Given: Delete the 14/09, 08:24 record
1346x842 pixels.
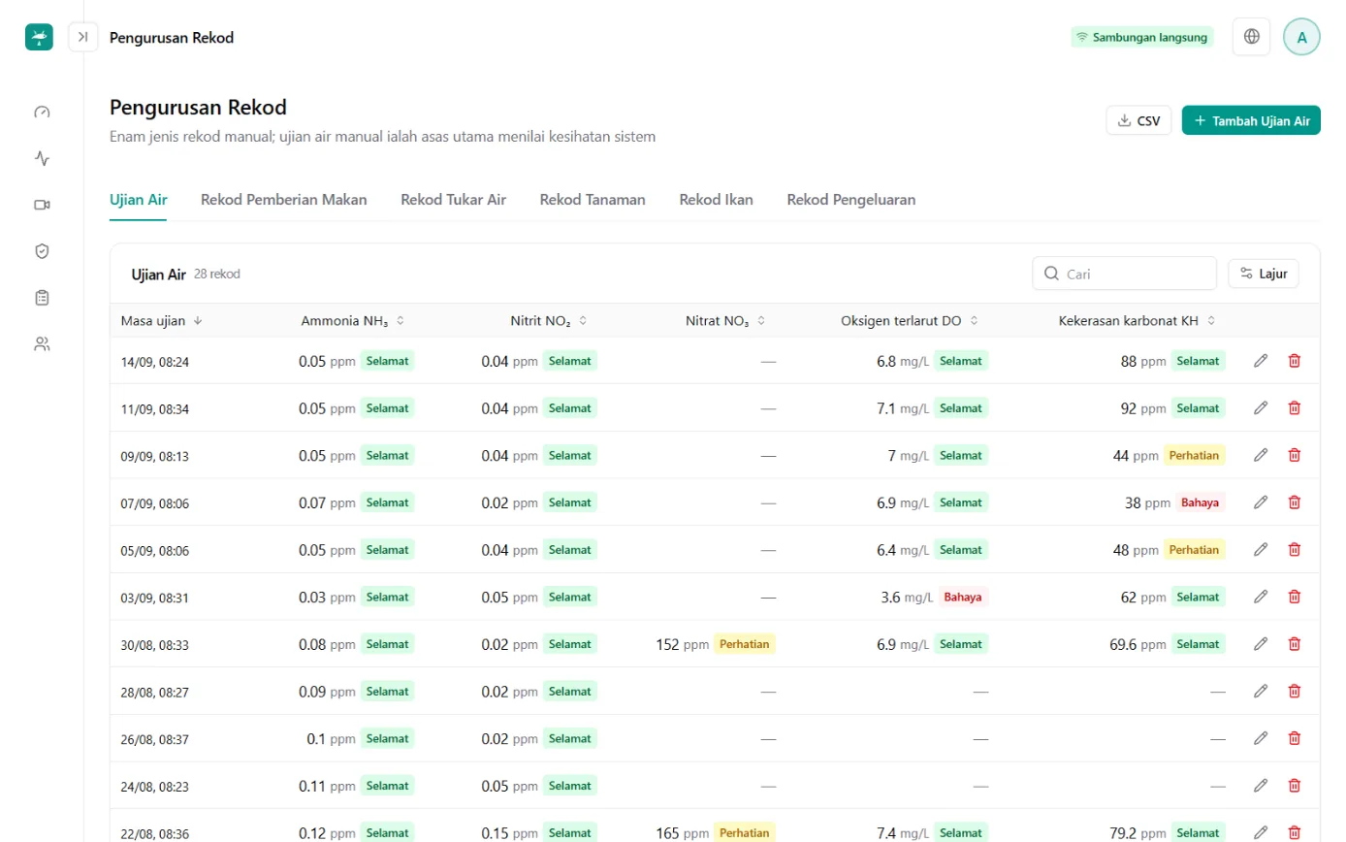Looking at the screenshot, I should (x=1294, y=361).
